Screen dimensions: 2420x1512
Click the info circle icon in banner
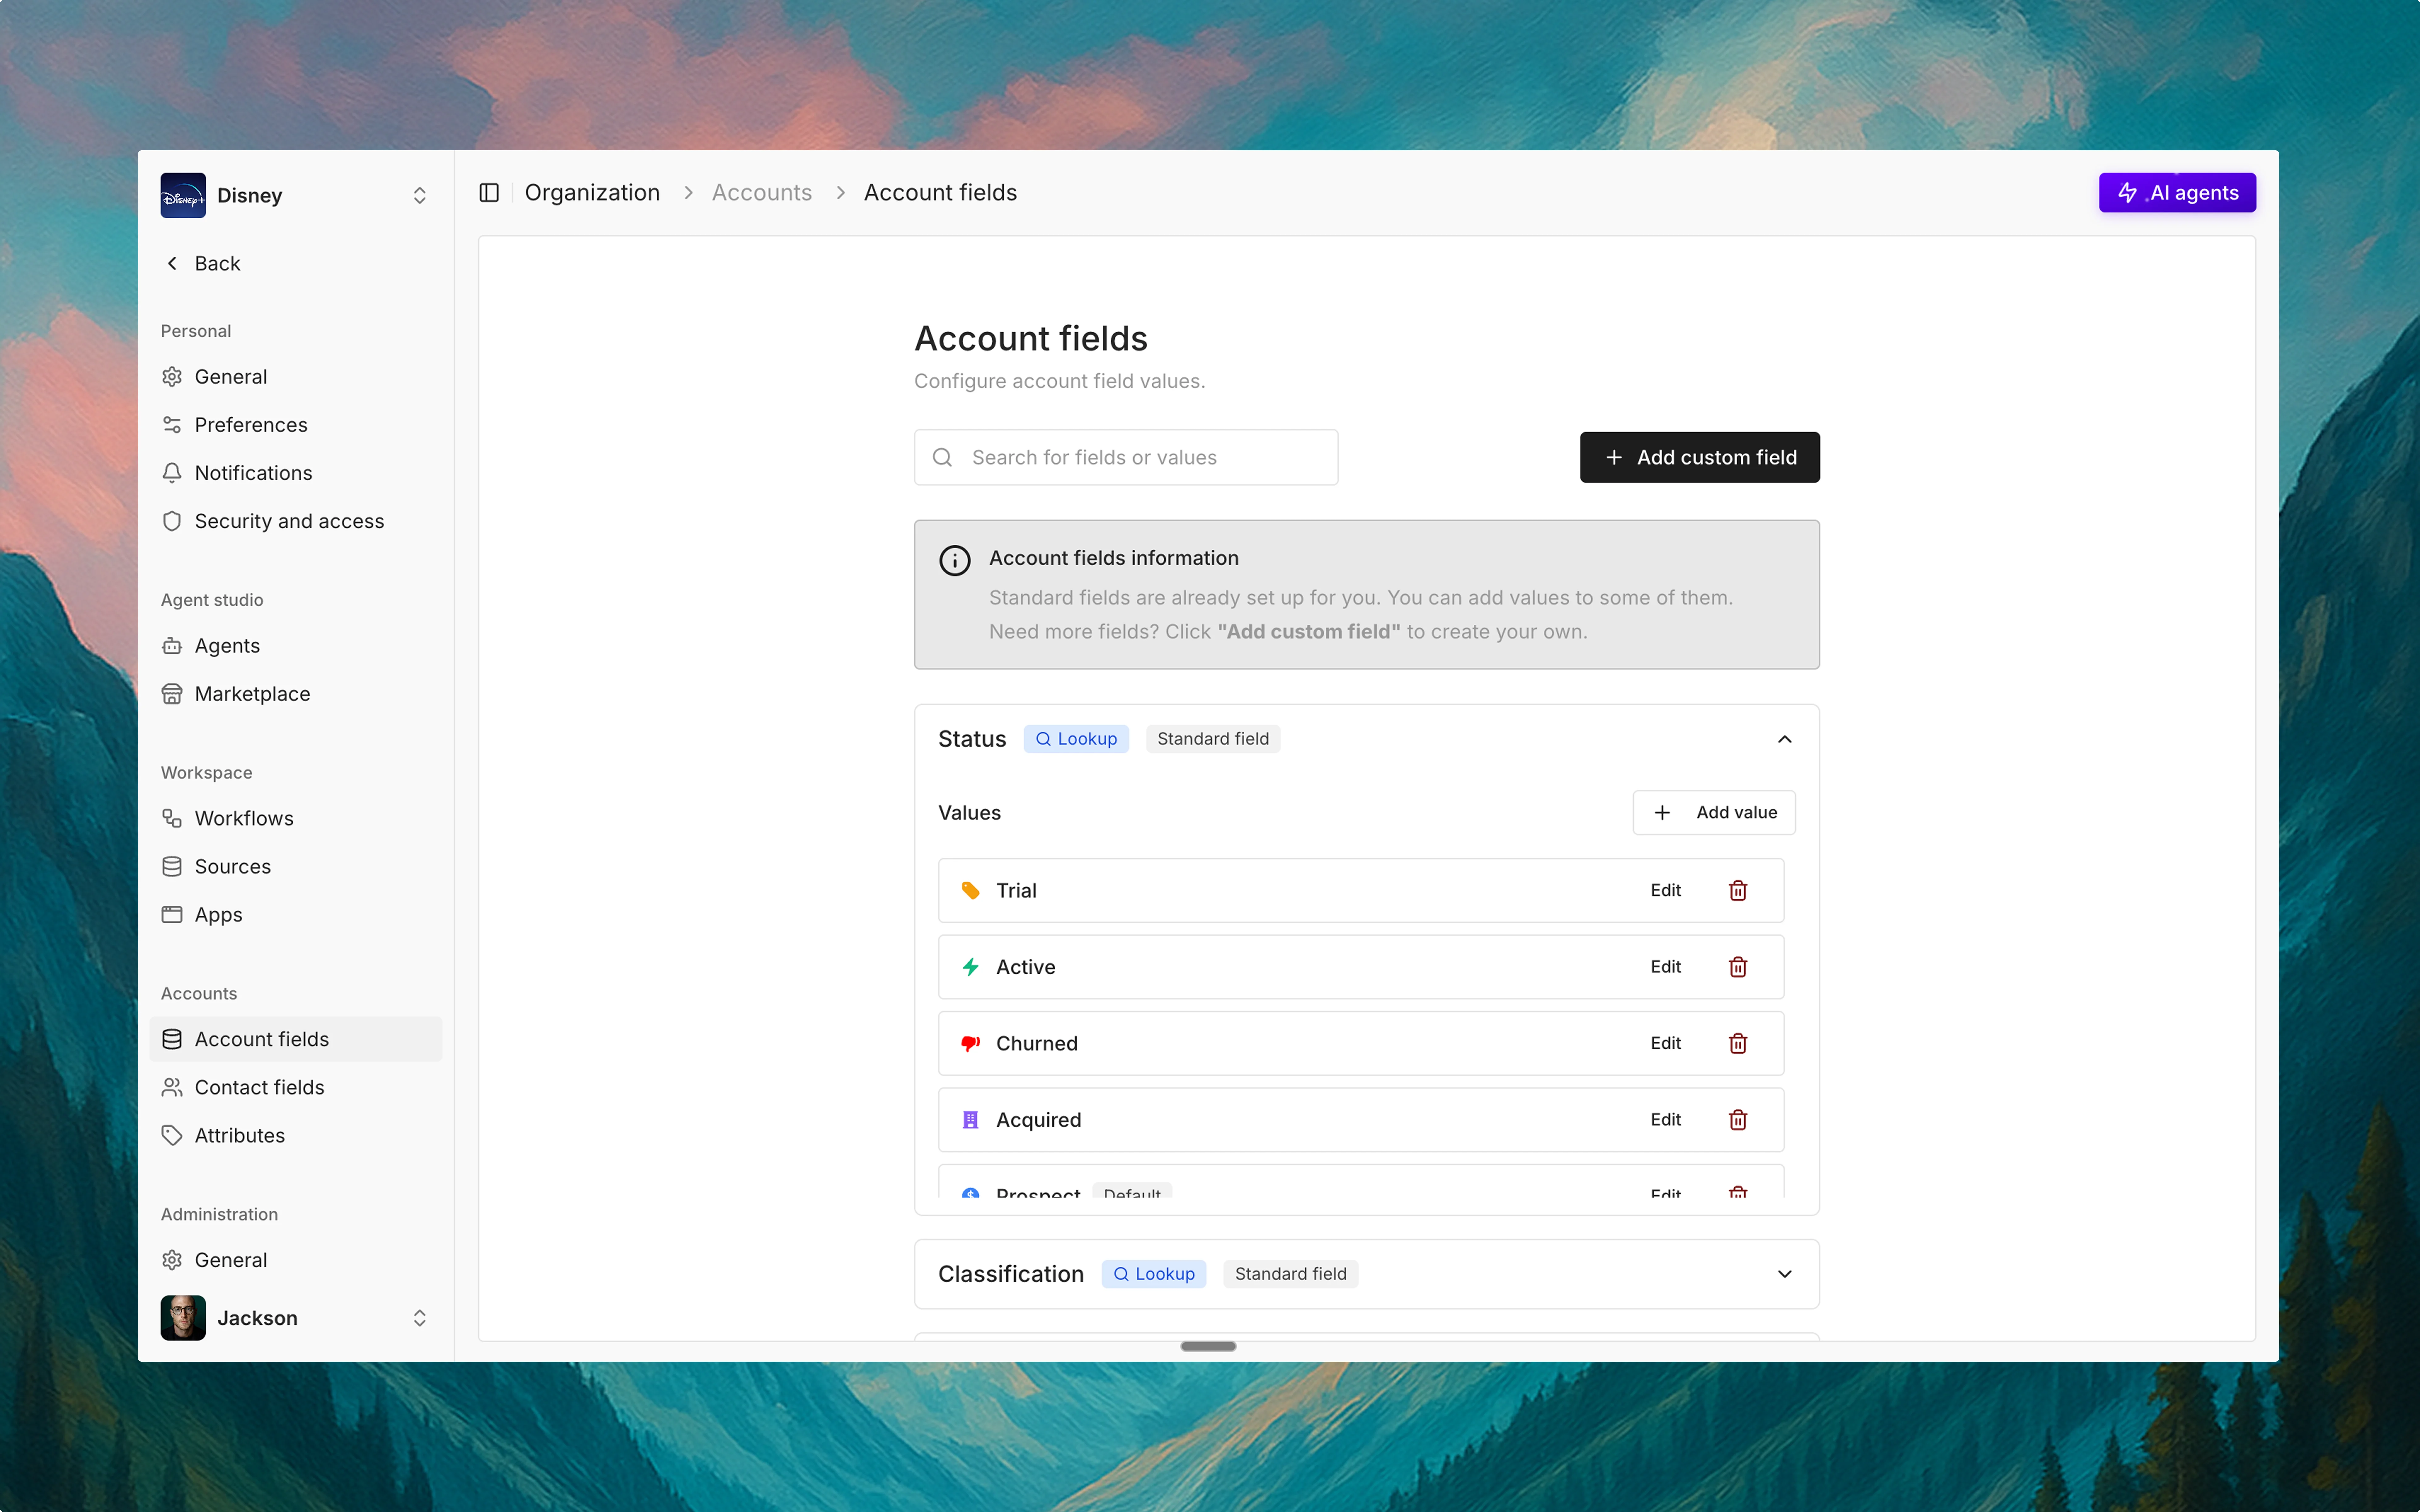coord(955,560)
